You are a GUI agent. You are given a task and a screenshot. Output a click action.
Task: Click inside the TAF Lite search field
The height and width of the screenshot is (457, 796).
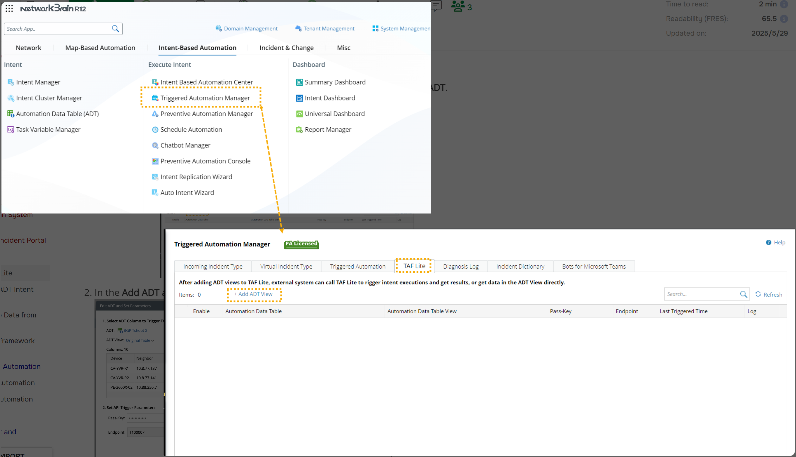tap(701, 294)
